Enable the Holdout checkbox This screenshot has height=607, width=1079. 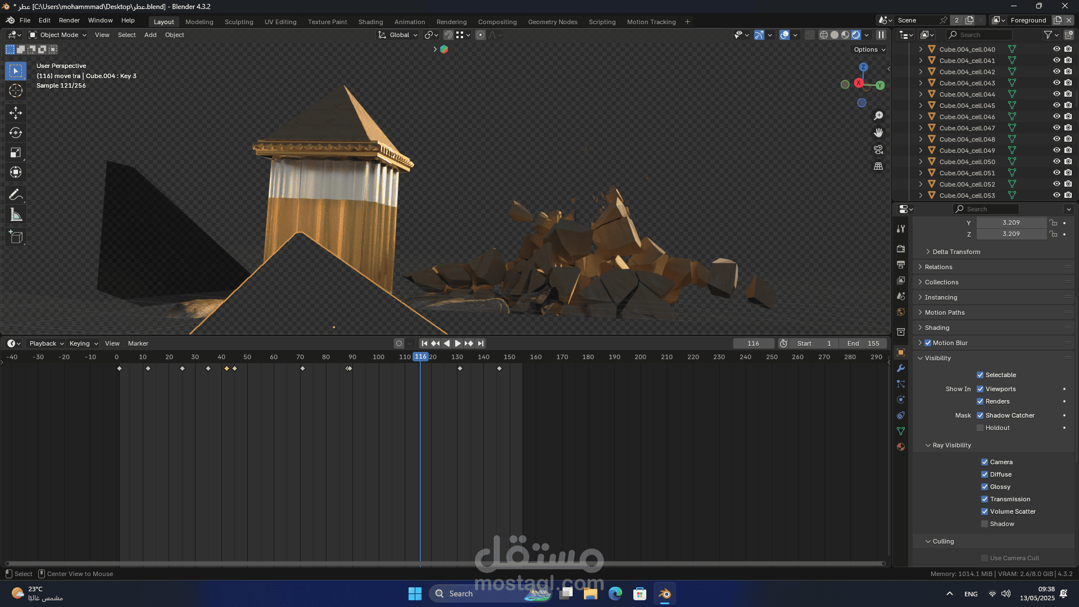pos(980,428)
